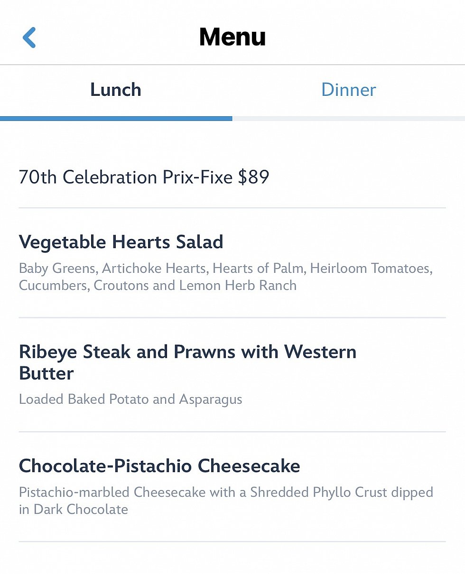Tap the word Cheesecake in the dessert title

coord(249,466)
